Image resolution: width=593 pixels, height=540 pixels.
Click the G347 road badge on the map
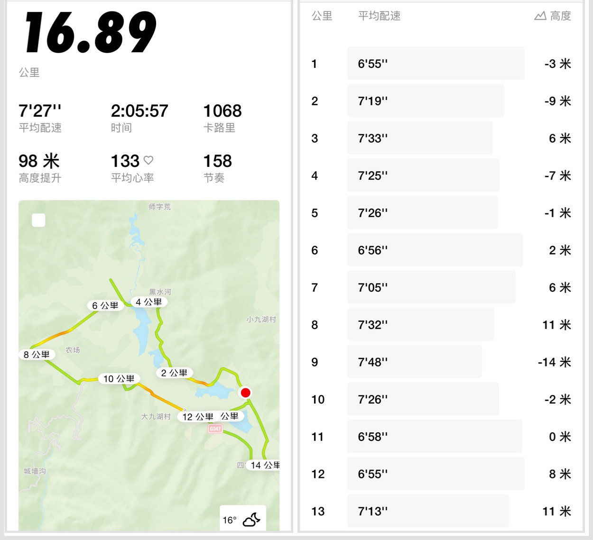215,429
